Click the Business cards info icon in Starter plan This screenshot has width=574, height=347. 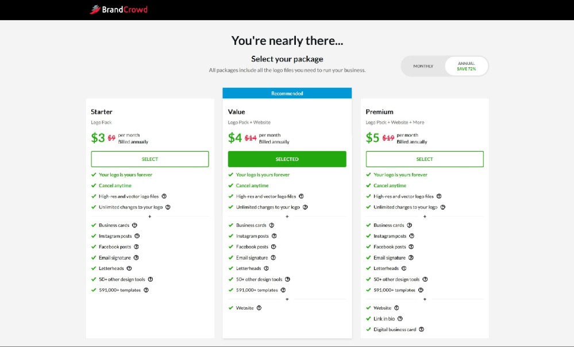pyautogui.click(x=136, y=225)
